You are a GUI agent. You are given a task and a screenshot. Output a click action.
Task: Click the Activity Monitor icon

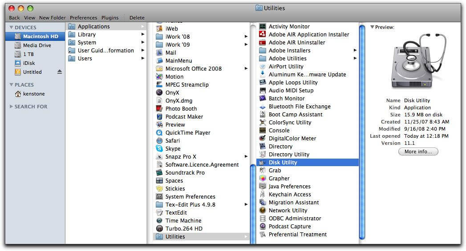point(263,26)
